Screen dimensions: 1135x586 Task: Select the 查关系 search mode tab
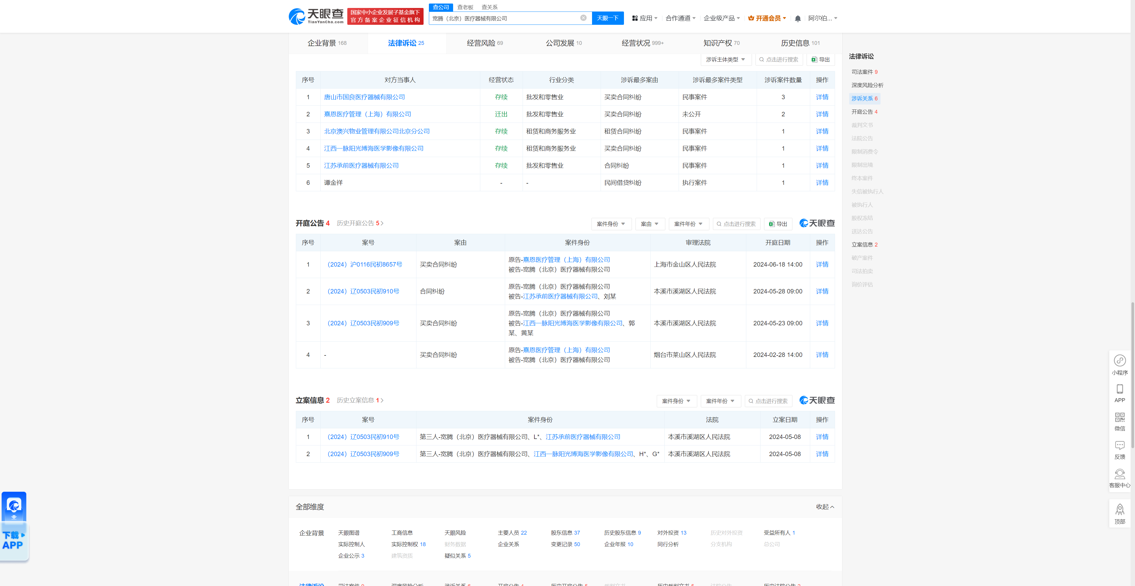(489, 7)
